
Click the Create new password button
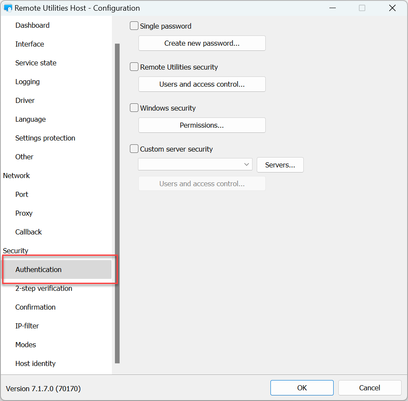[202, 43]
